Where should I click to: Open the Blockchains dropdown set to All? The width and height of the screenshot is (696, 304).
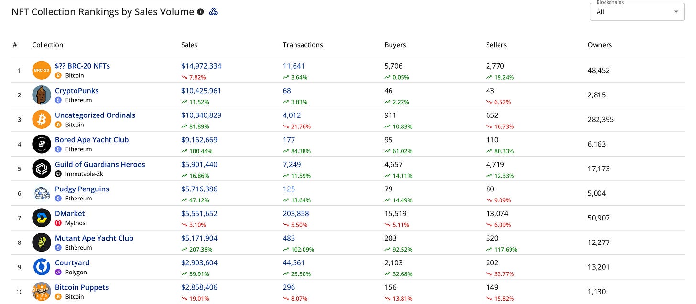(x=637, y=12)
